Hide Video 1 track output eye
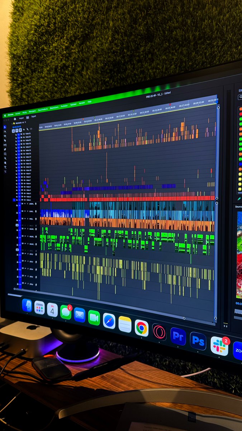This screenshot has height=431, width=242. [24, 200]
